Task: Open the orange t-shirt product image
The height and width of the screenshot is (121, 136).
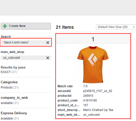Action: coord(93,64)
